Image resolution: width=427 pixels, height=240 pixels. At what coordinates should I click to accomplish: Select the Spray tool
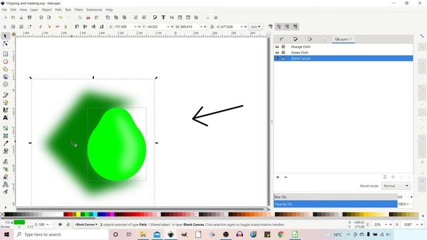pos(5,169)
